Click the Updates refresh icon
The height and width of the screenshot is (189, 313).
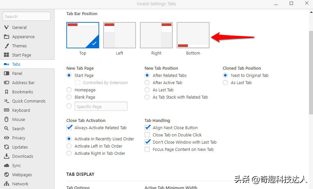(x=6, y=147)
